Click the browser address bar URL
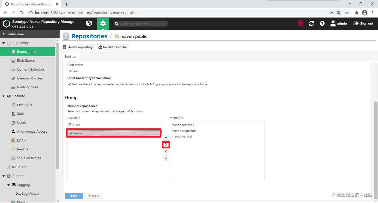Screen dimensions: 378x203 (85, 13)
